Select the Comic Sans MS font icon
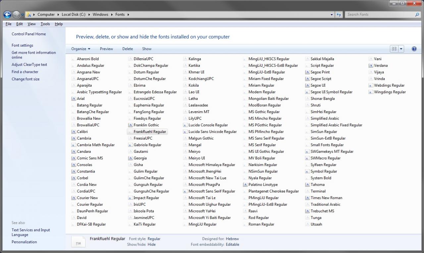This screenshot has width=424, height=253. pyautogui.click(x=74, y=158)
